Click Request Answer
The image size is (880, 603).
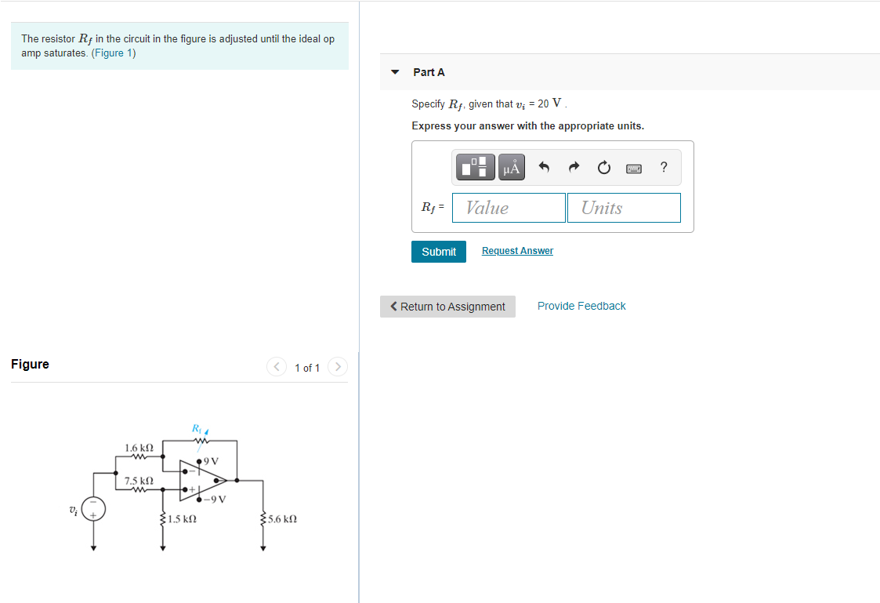click(x=517, y=250)
